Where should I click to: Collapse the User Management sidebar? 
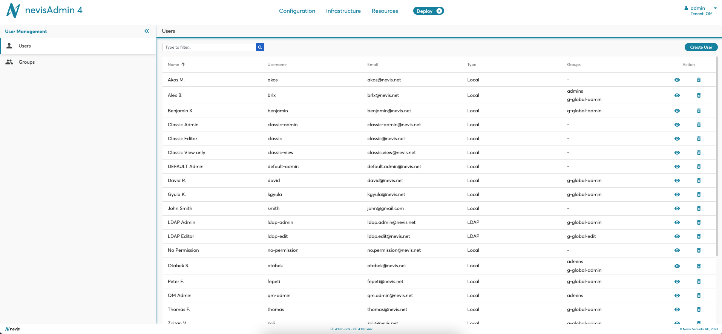point(147,31)
